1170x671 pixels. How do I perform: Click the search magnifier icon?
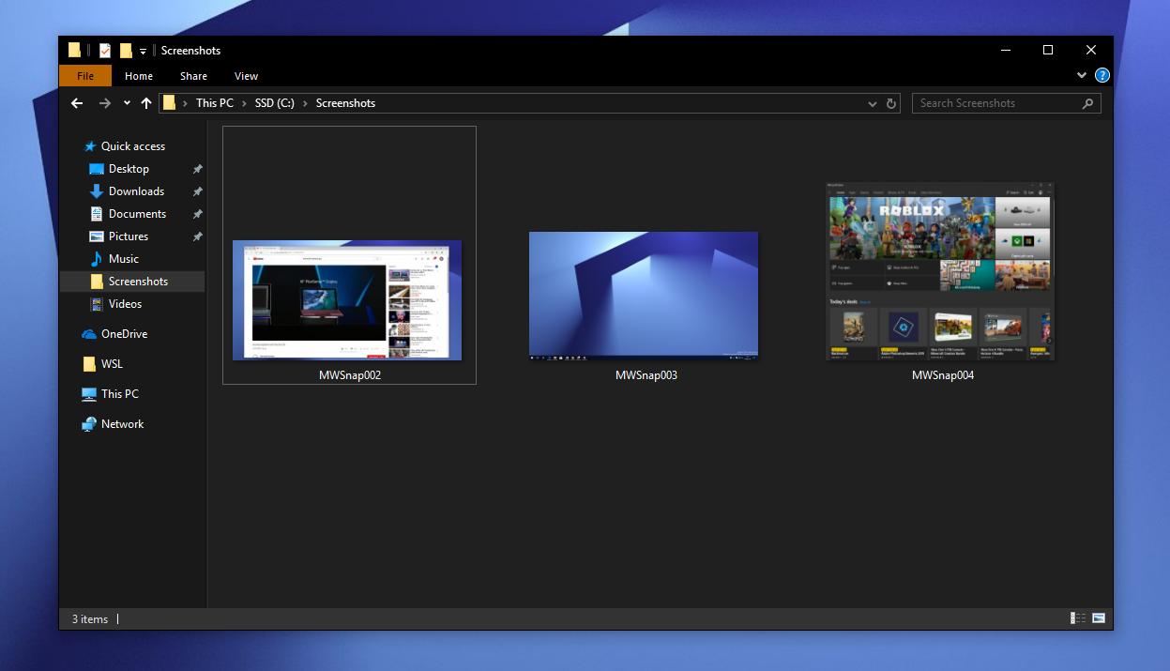click(1088, 103)
